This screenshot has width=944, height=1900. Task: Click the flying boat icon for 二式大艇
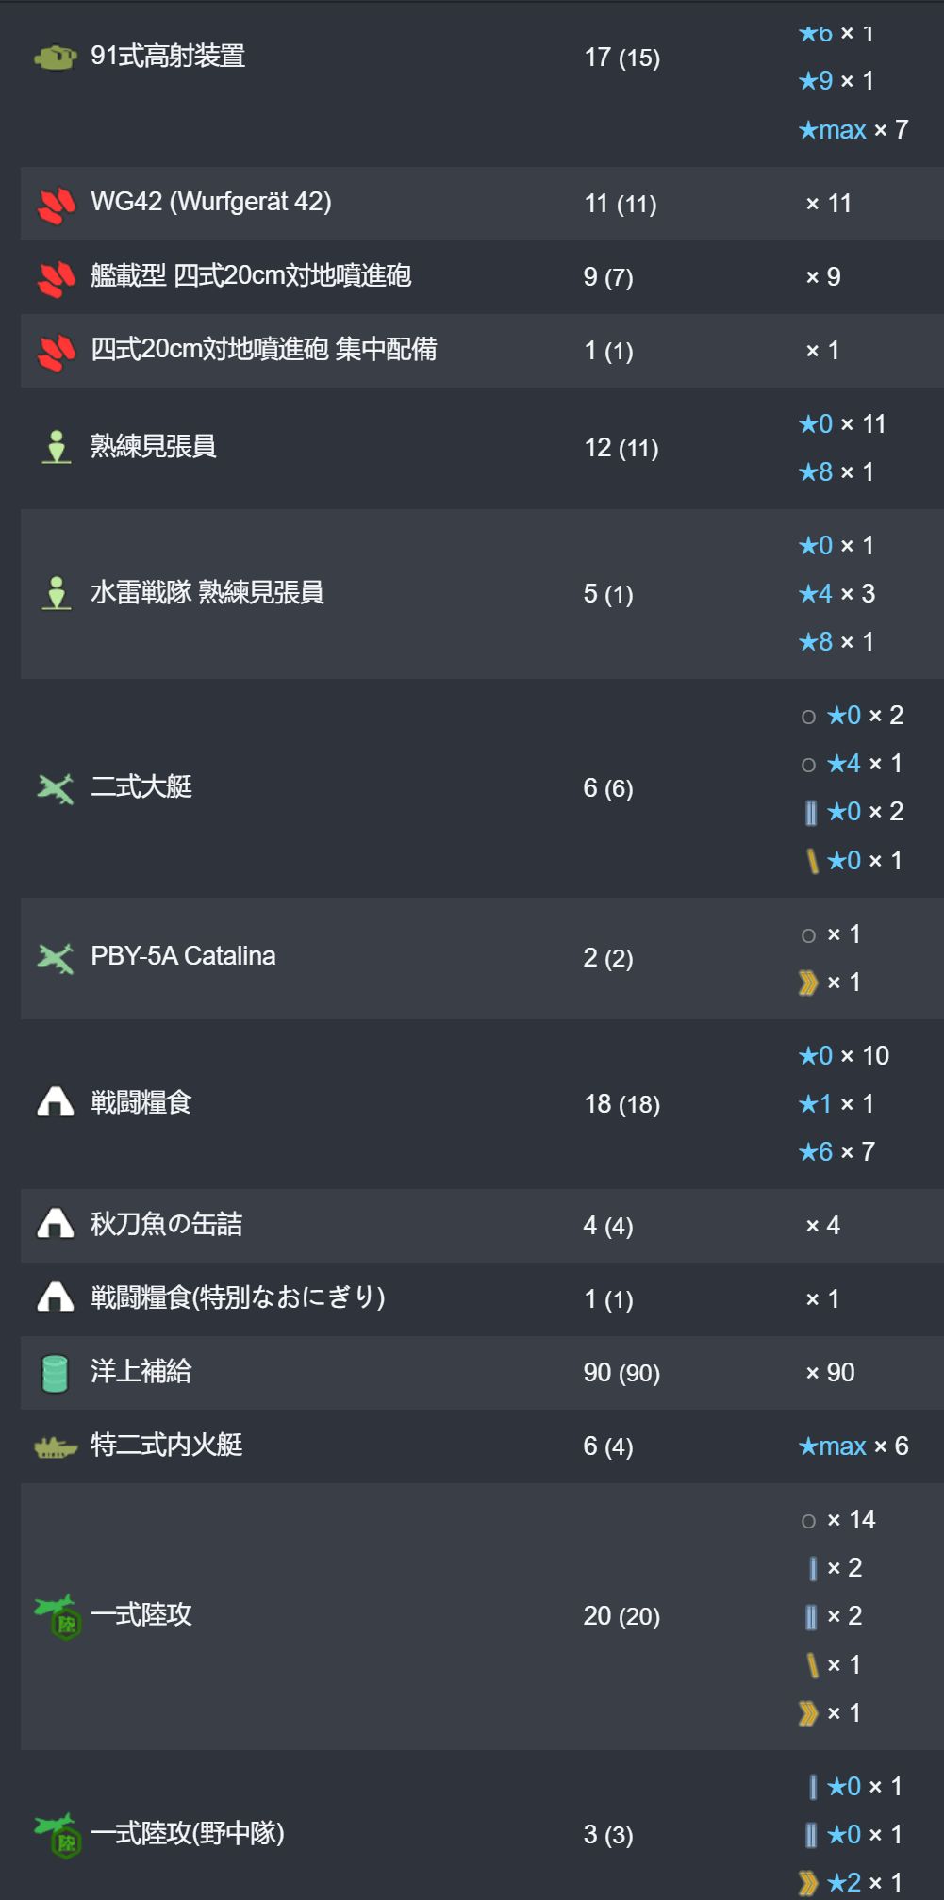pyautogui.click(x=56, y=788)
